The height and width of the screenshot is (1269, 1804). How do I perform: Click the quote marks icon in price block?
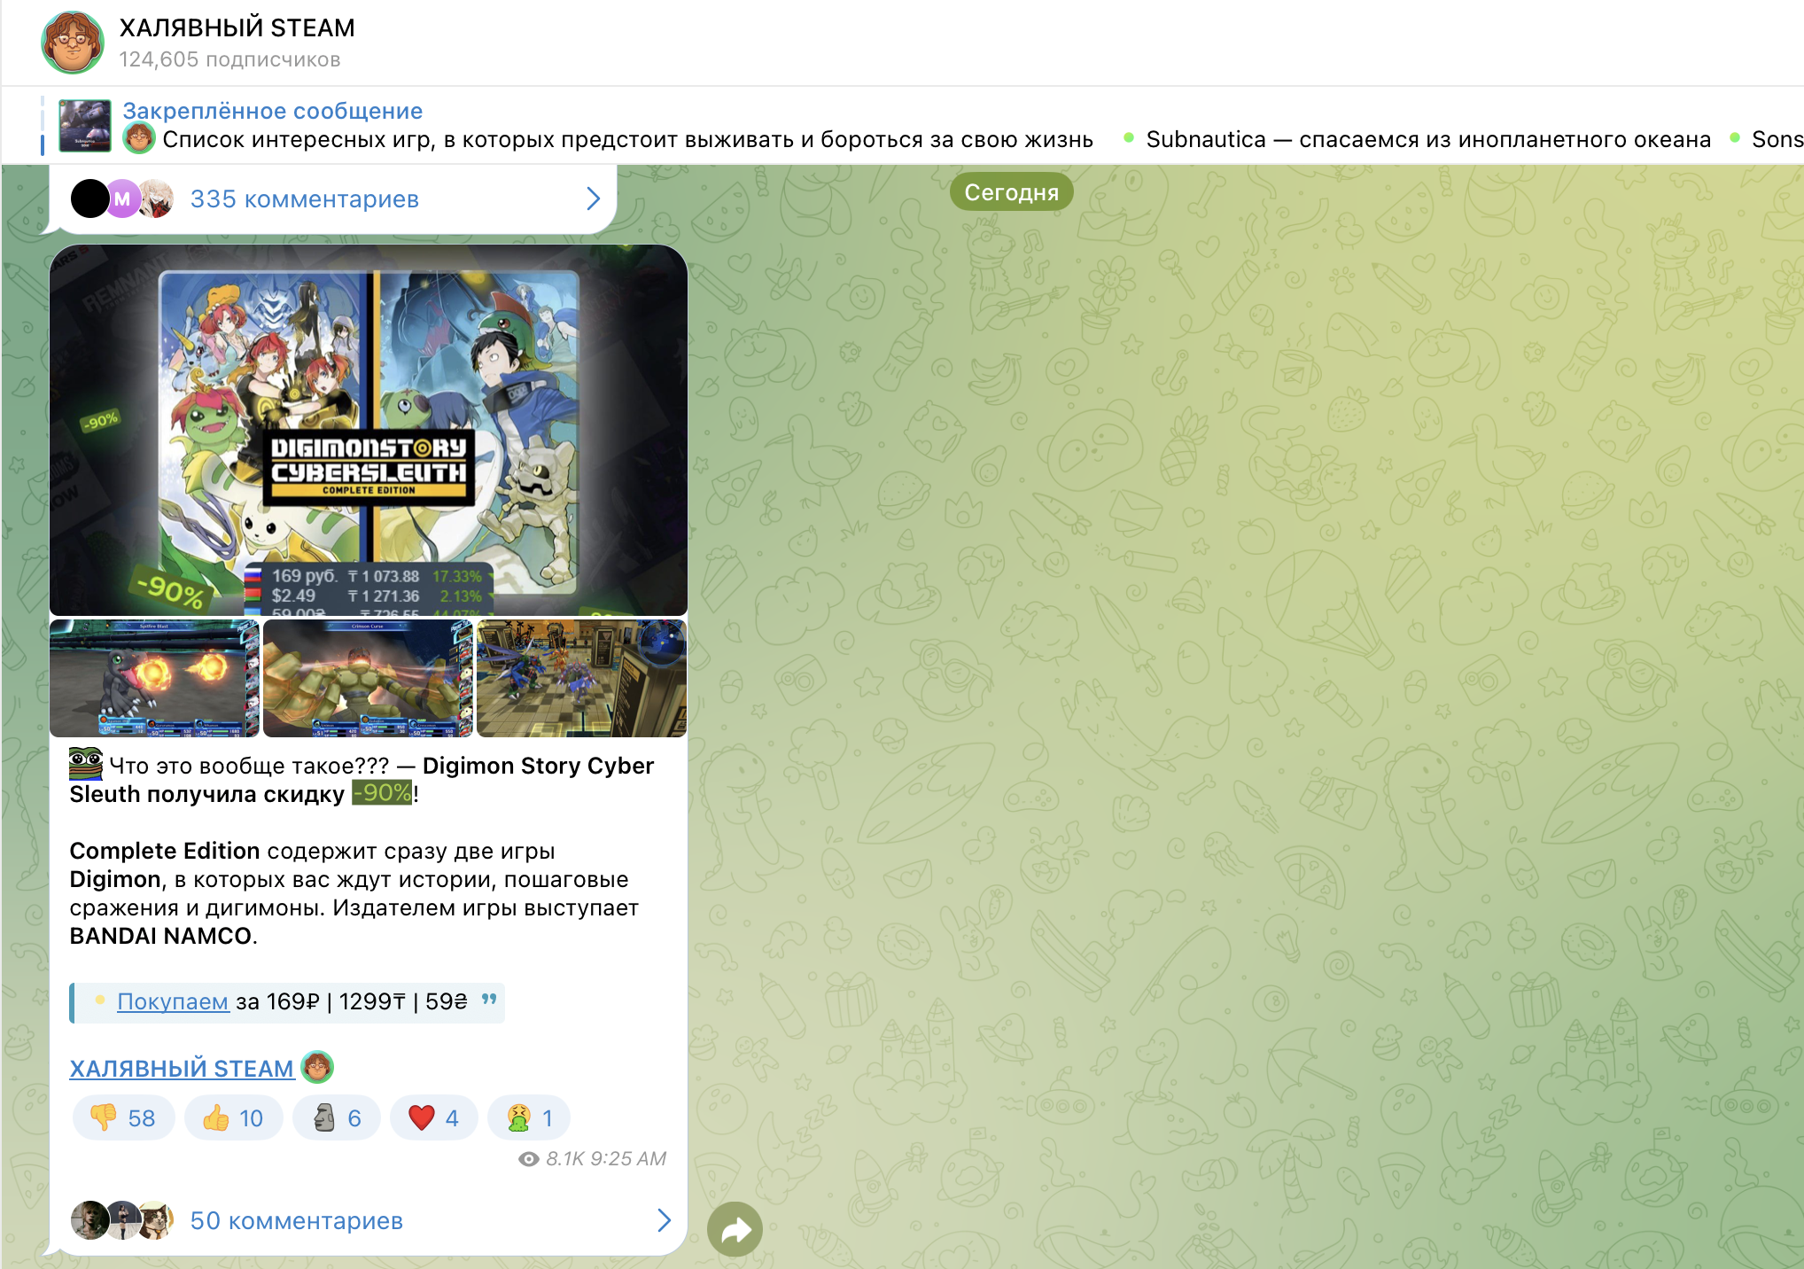point(489,999)
